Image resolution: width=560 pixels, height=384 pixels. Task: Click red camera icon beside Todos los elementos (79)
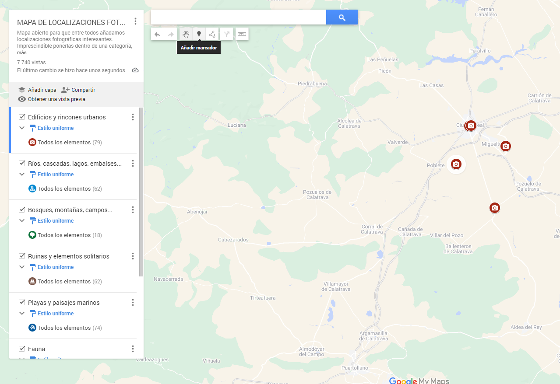pyautogui.click(x=32, y=142)
